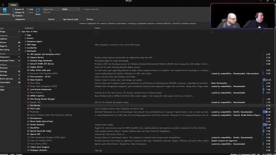Select the Toolbar ribbon tab
This screenshot has width=276, height=155.
coord(13,5)
